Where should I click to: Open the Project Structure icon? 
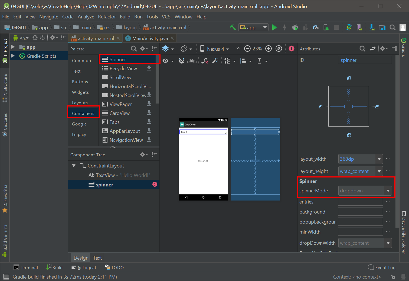[382, 27]
